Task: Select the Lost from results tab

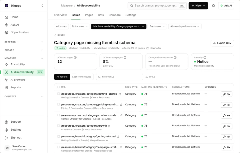Action: coord(81,77)
